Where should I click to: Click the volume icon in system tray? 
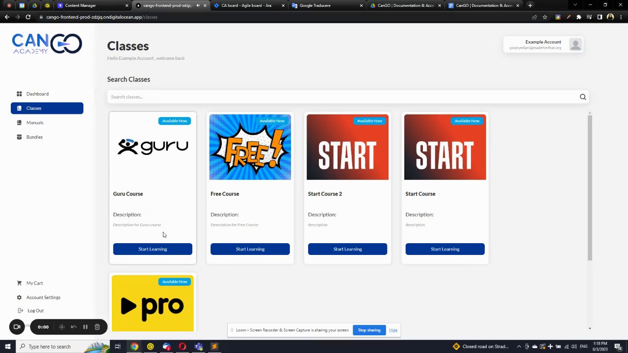(574, 347)
